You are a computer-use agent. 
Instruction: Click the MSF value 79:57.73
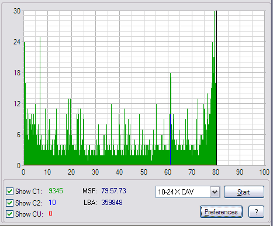[113, 191]
